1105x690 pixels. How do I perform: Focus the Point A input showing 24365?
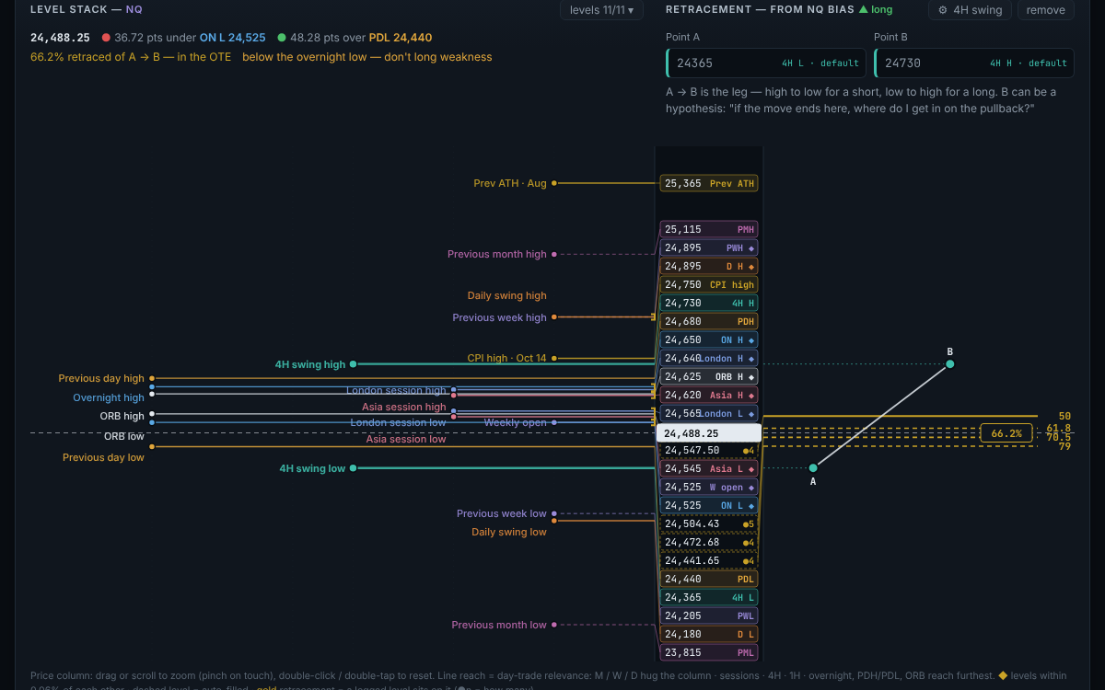pos(766,63)
